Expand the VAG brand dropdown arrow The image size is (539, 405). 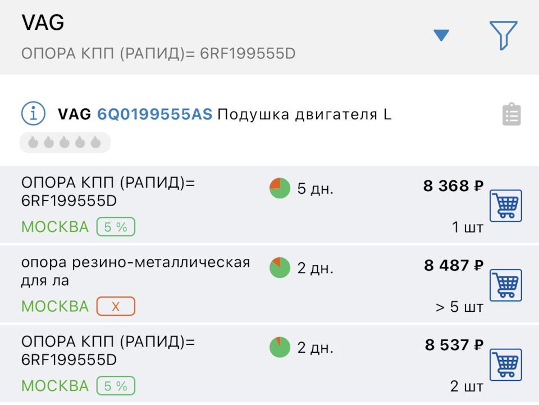[441, 35]
